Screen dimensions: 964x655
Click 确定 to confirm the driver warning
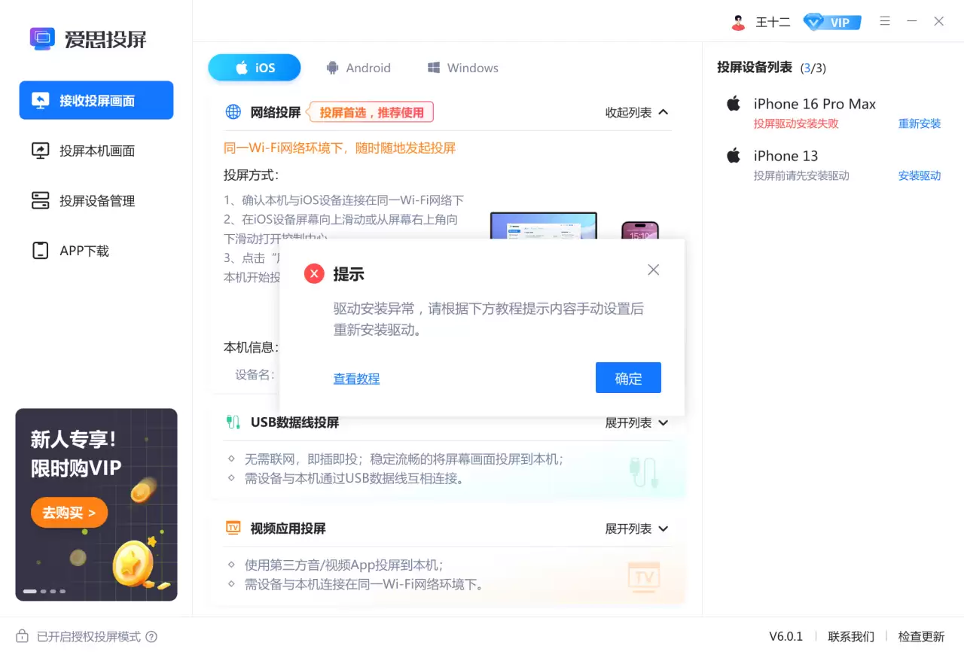pos(628,378)
